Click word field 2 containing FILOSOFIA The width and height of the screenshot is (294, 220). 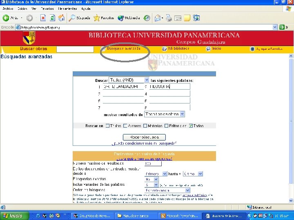[x=170, y=86]
